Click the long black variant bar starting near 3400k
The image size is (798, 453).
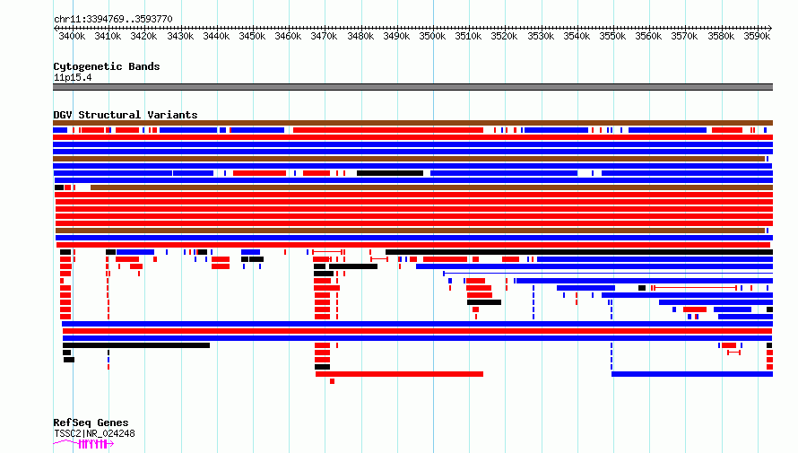(x=136, y=345)
